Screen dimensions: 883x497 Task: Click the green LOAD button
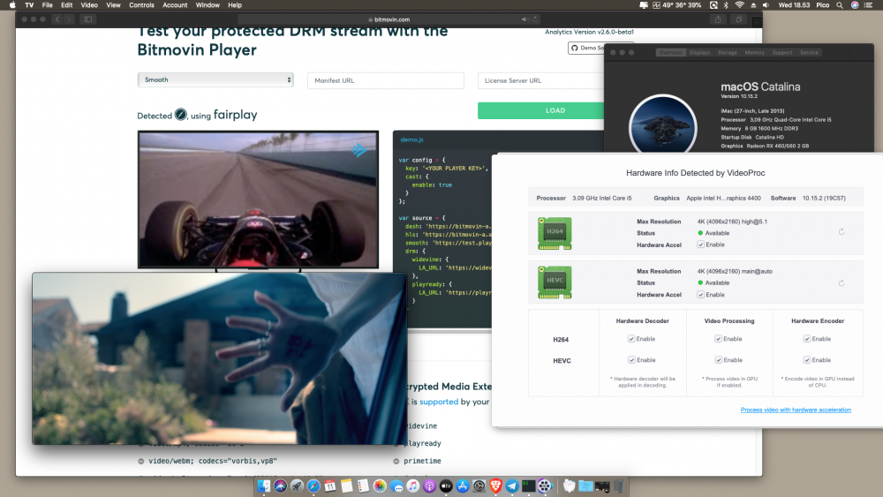coord(540,111)
